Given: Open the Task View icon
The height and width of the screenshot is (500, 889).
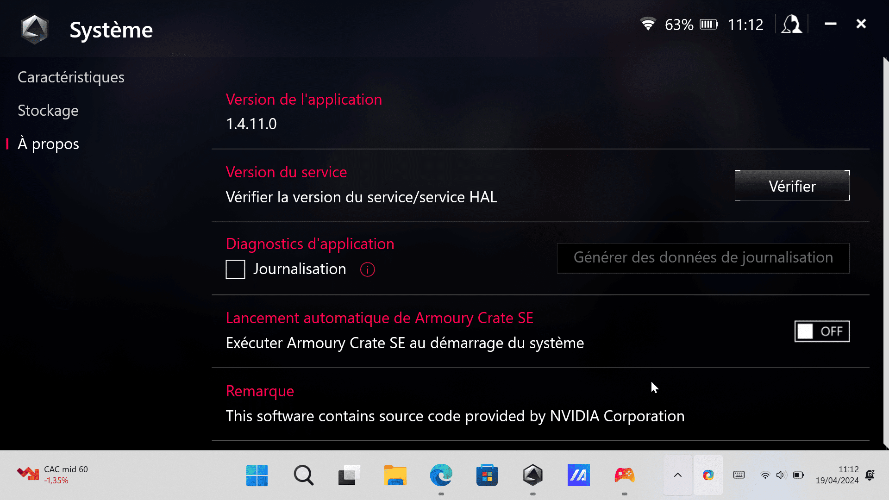Looking at the screenshot, I should (x=349, y=475).
